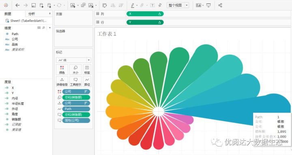Select the 度量值 measure
The width and height of the screenshot is (292, 155).
coord(16,130)
